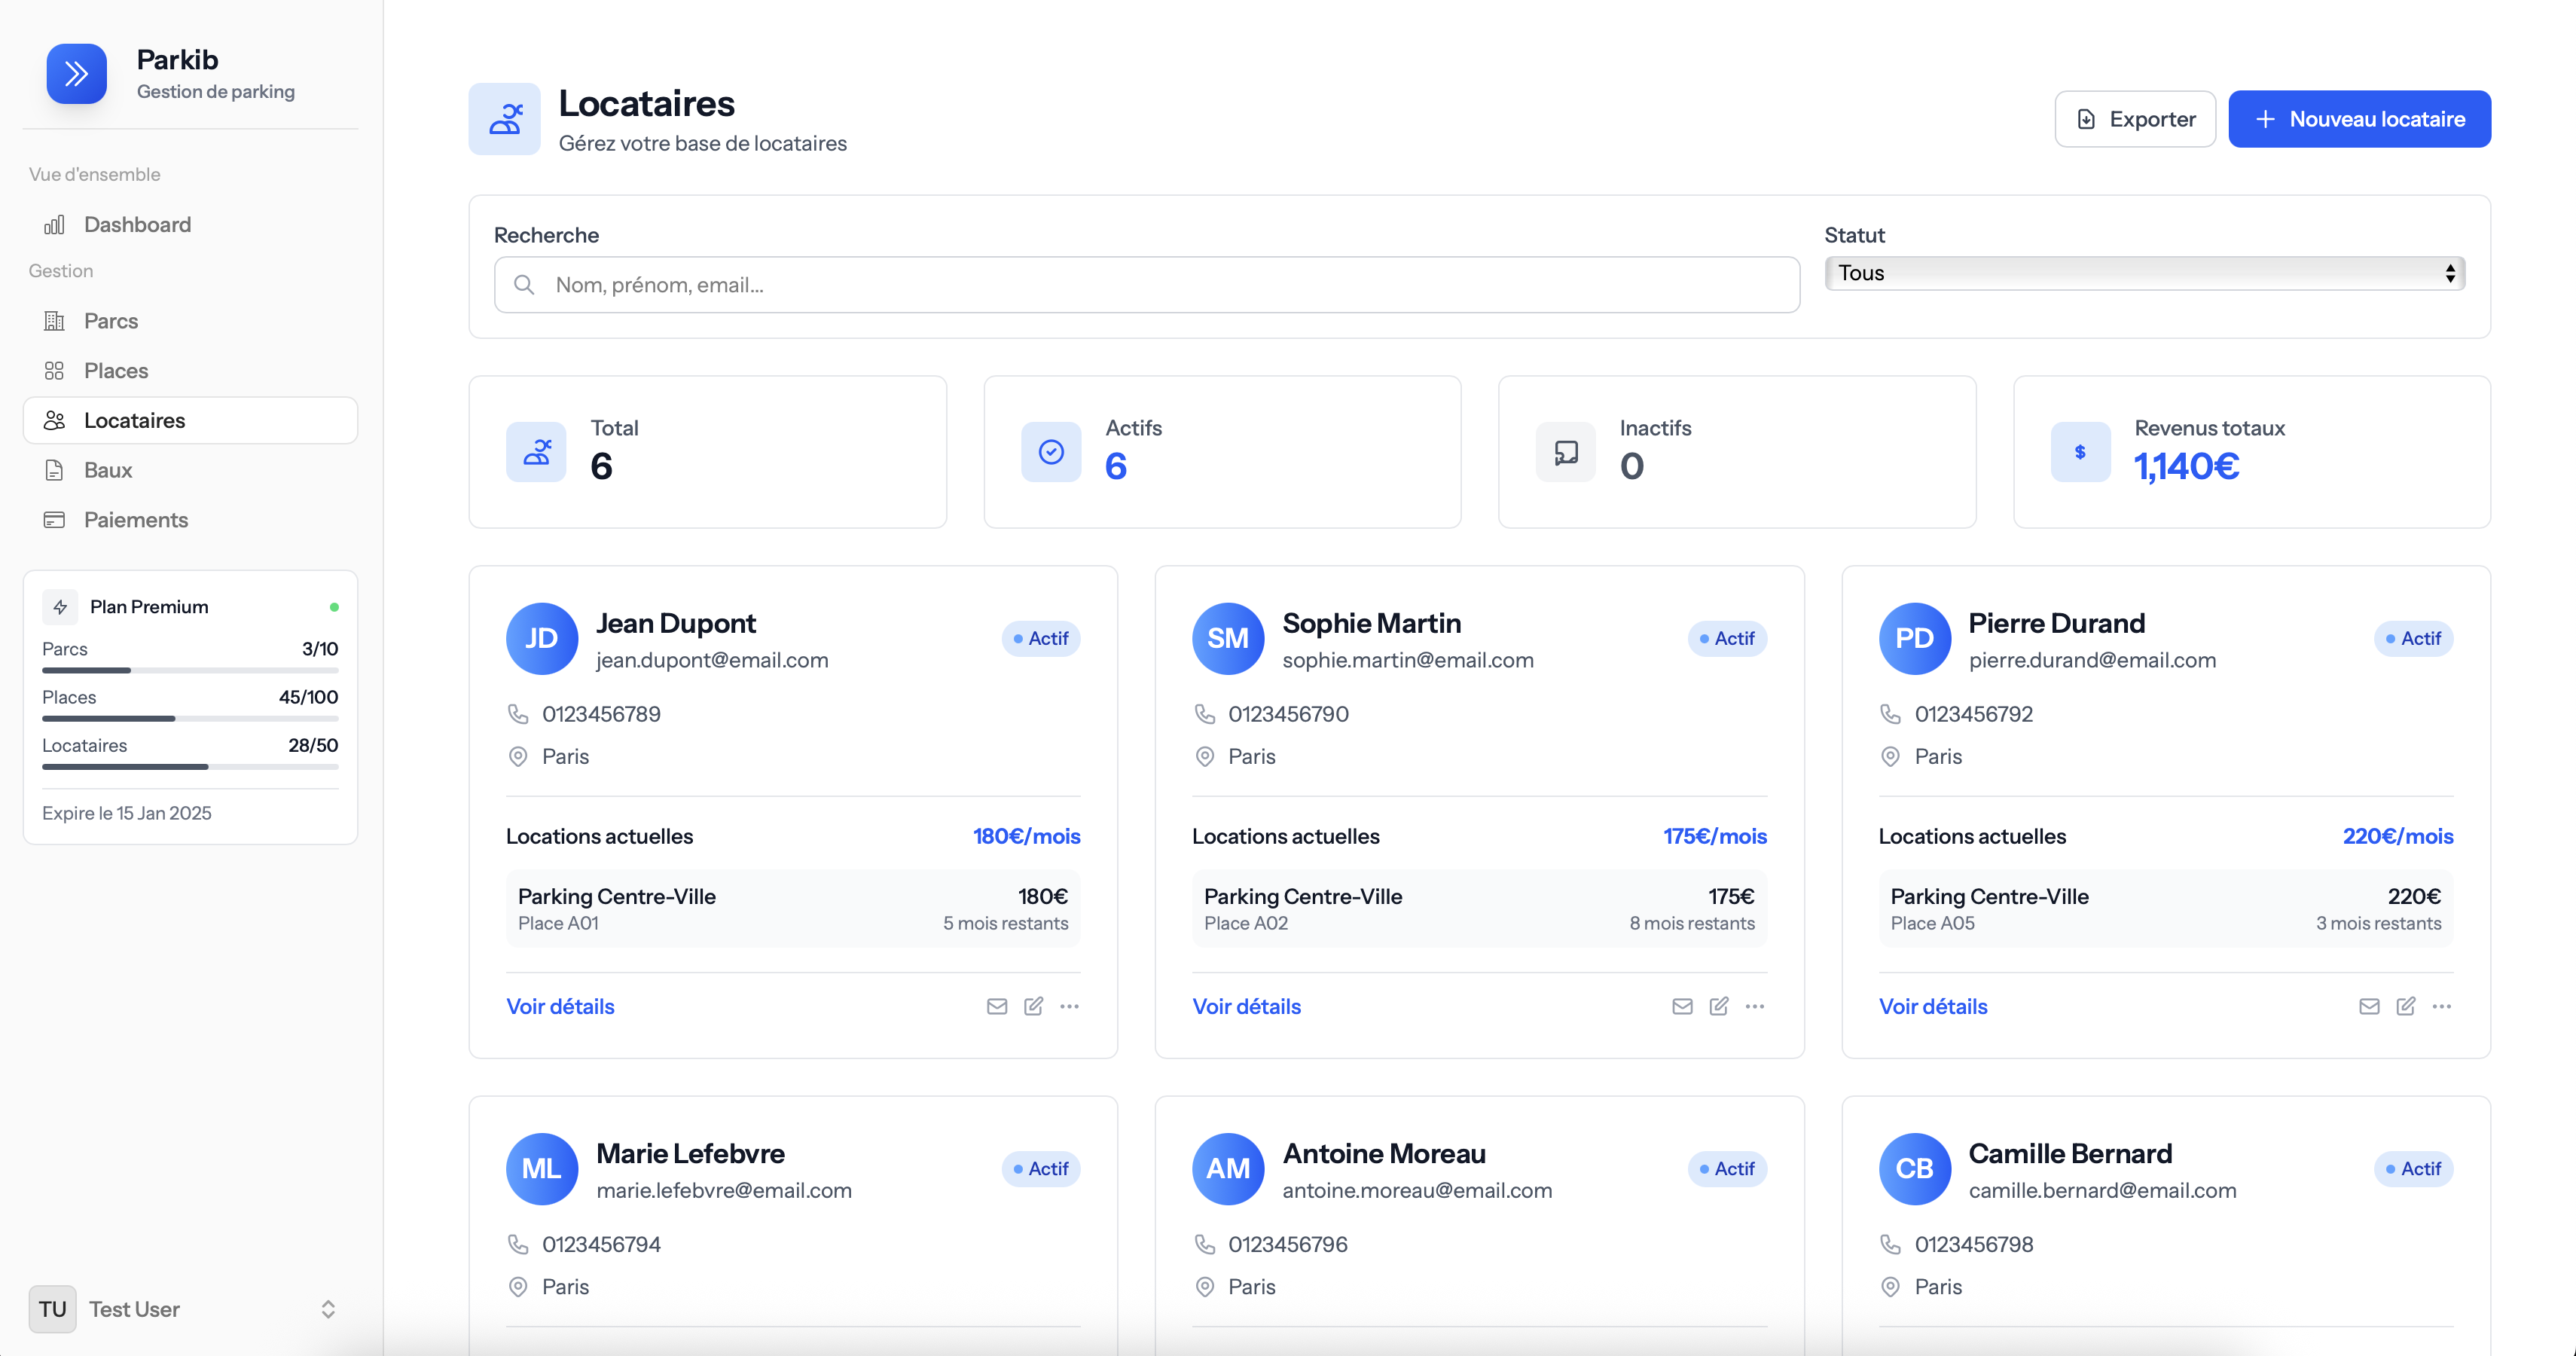Open more options on Sophie Martin's card
Image resolution: width=2576 pixels, height=1356 pixels.
(1754, 1006)
